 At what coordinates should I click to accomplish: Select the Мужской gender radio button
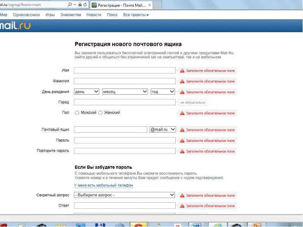[x=77, y=113]
